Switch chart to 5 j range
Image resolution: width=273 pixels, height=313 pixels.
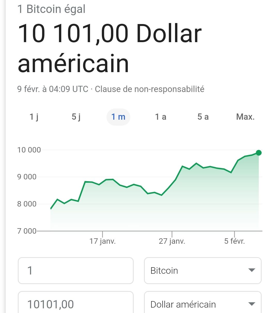76,117
